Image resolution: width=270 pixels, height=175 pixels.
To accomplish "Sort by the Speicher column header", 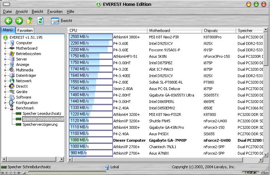I will coord(250,31).
